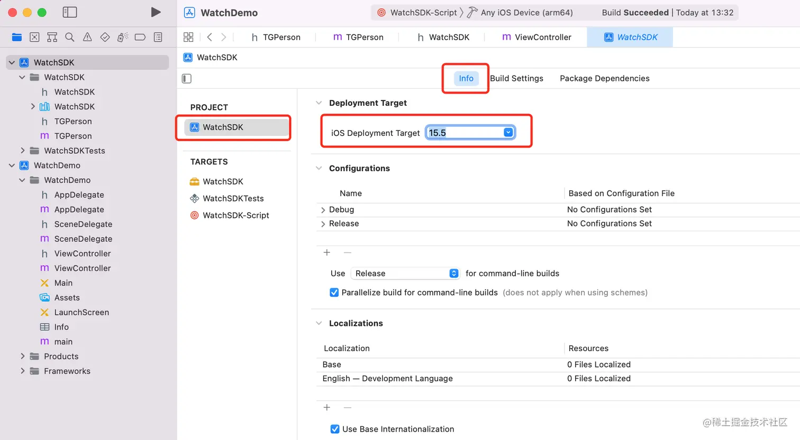
Task: Select the WatchSDK-Script target
Action: [235, 215]
